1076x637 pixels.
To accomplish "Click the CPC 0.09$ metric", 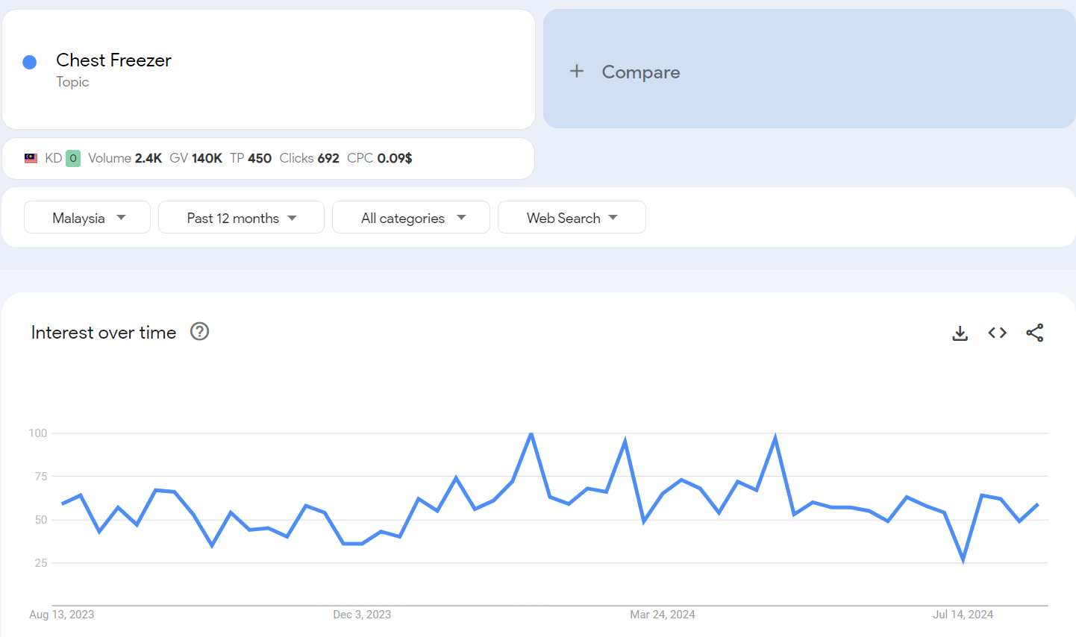I will click(379, 158).
